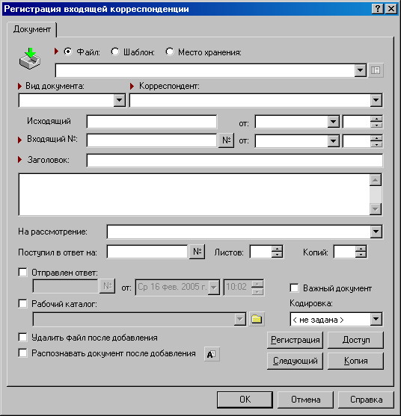This screenshot has width=401, height=416.
Task: Click the context help question mark button
Action: pyautogui.click(x=378, y=9)
